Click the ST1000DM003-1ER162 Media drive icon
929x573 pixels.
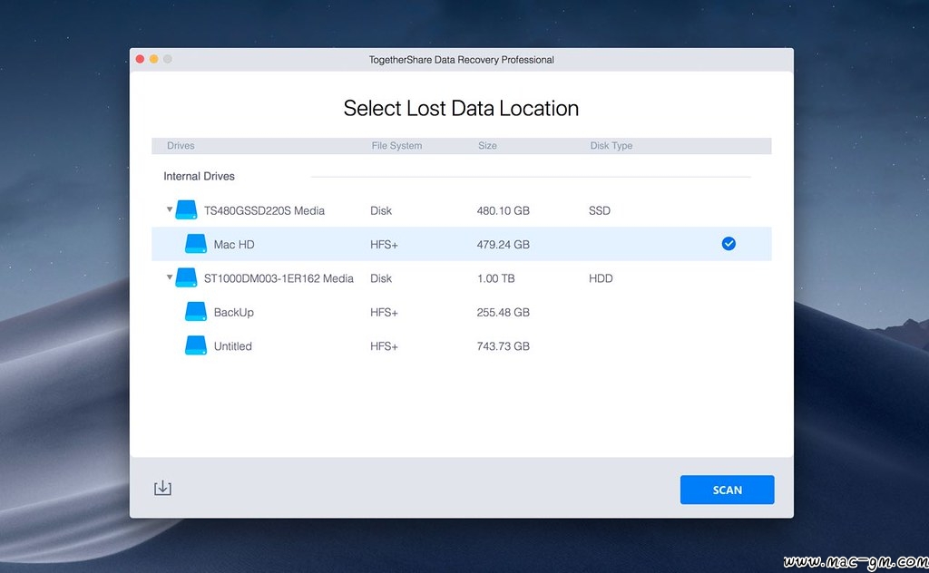pyautogui.click(x=186, y=277)
